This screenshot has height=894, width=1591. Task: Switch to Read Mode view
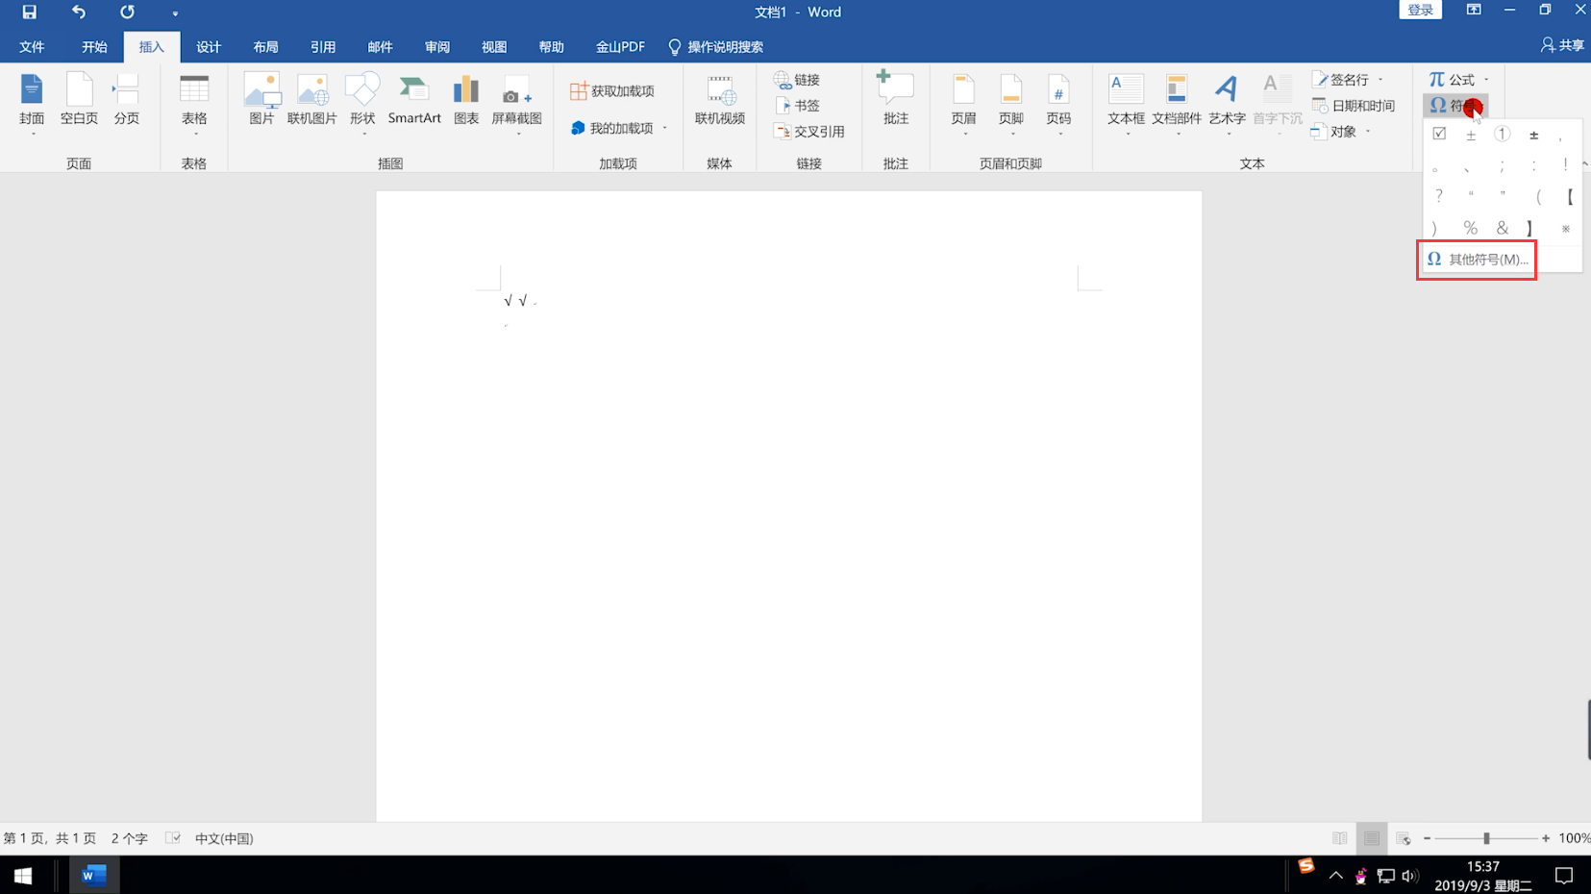(x=1340, y=838)
